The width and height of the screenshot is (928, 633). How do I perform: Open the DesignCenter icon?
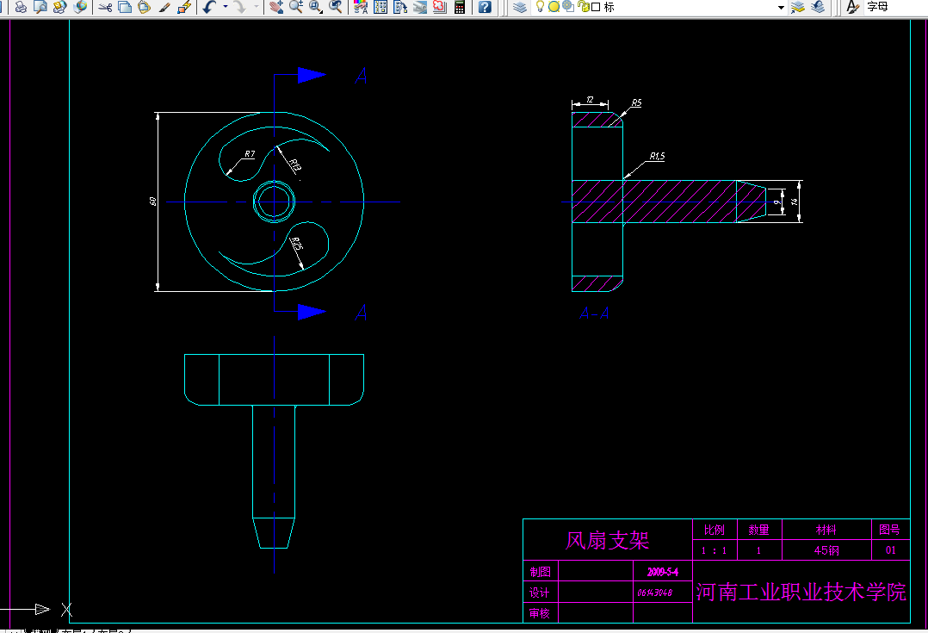tap(380, 7)
